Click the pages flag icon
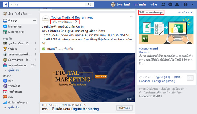 [x=5, y=97]
